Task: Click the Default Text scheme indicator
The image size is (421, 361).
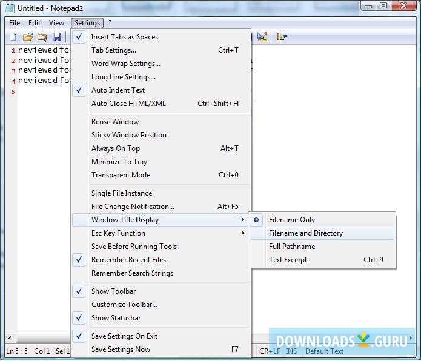Action: [324, 351]
